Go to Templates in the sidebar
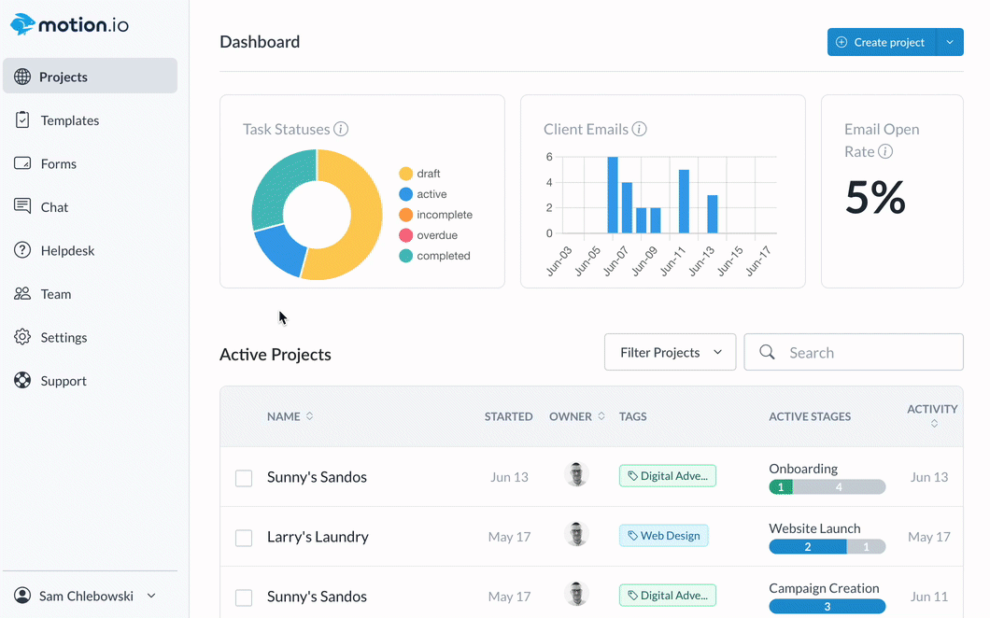 [69, 120]
